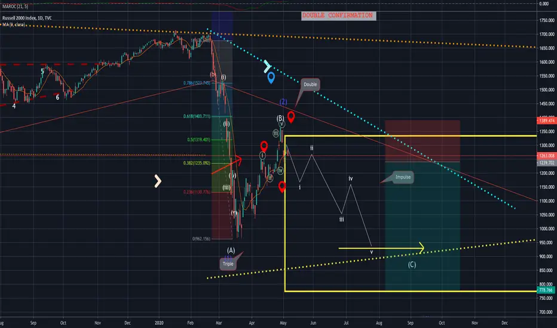The image size is (557, 328).
Task: Select the 0 (962.156) Fibonacci level label
Action: coord(201,239)
